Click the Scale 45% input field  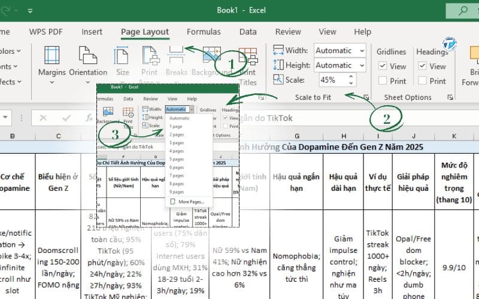[x=333, y=80]
